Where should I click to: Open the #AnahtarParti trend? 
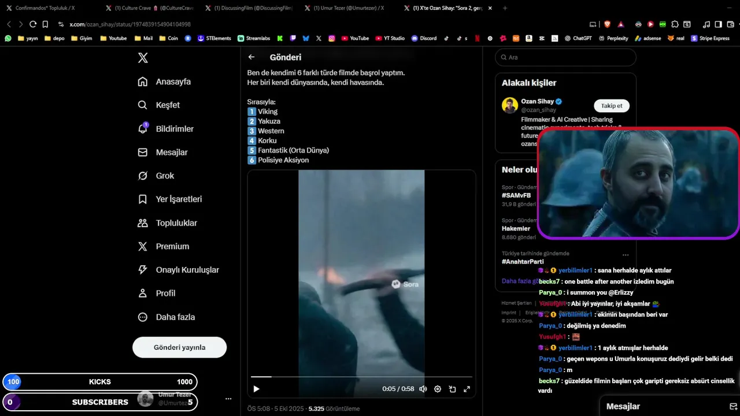coord(523,261)
